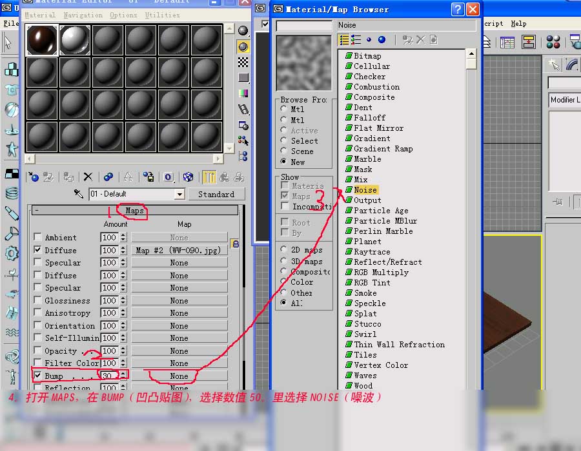The width and height of the screenshot is (581, 451).
Task: Click Glossiness map None button
Action: (179, 300)
